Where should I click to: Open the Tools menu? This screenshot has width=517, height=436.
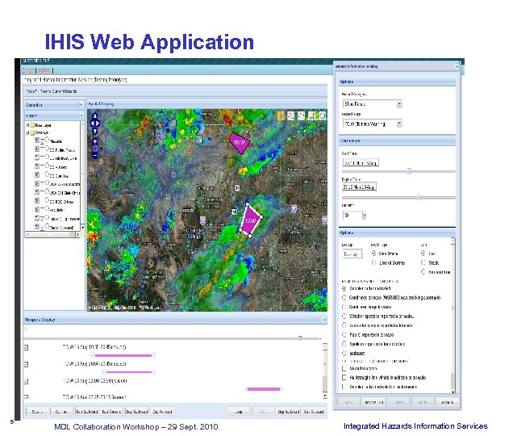pyautogui.click(x=31, y=91)
